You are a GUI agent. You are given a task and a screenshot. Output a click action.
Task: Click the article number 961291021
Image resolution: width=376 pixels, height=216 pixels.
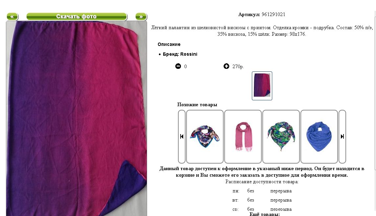pyautogui.click(x=273, y=14)
